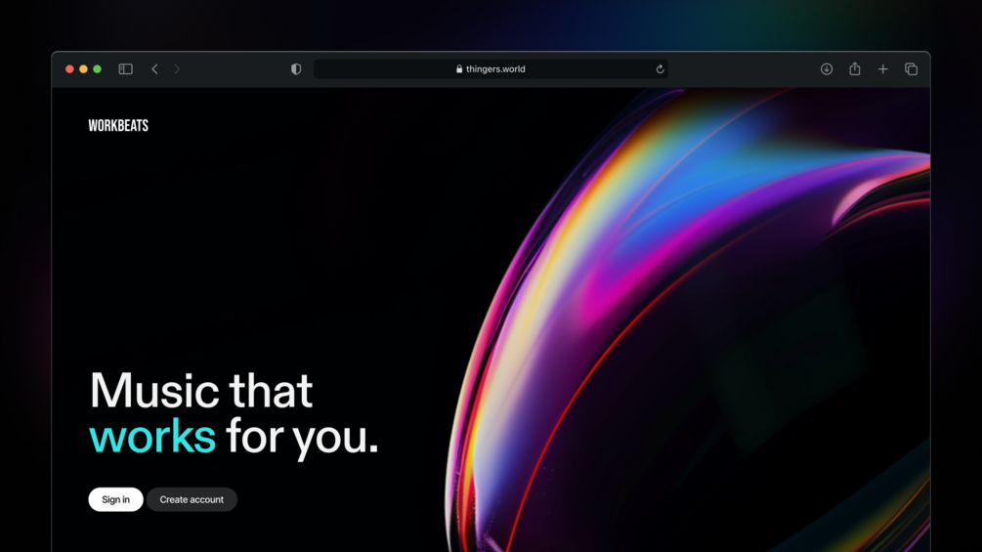Viewport: 982px width, 552px height.
Task: Click the cyan word "works"
Action: pyautogui.click(x=152, y=436)
